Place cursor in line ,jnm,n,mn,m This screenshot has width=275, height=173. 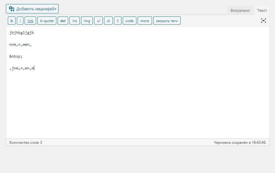pyautogui.click(x=22, y=68)
